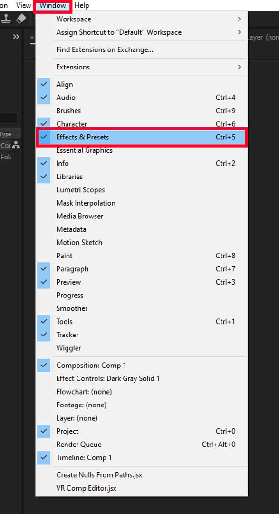Open the Help menu

click(82, 6)
